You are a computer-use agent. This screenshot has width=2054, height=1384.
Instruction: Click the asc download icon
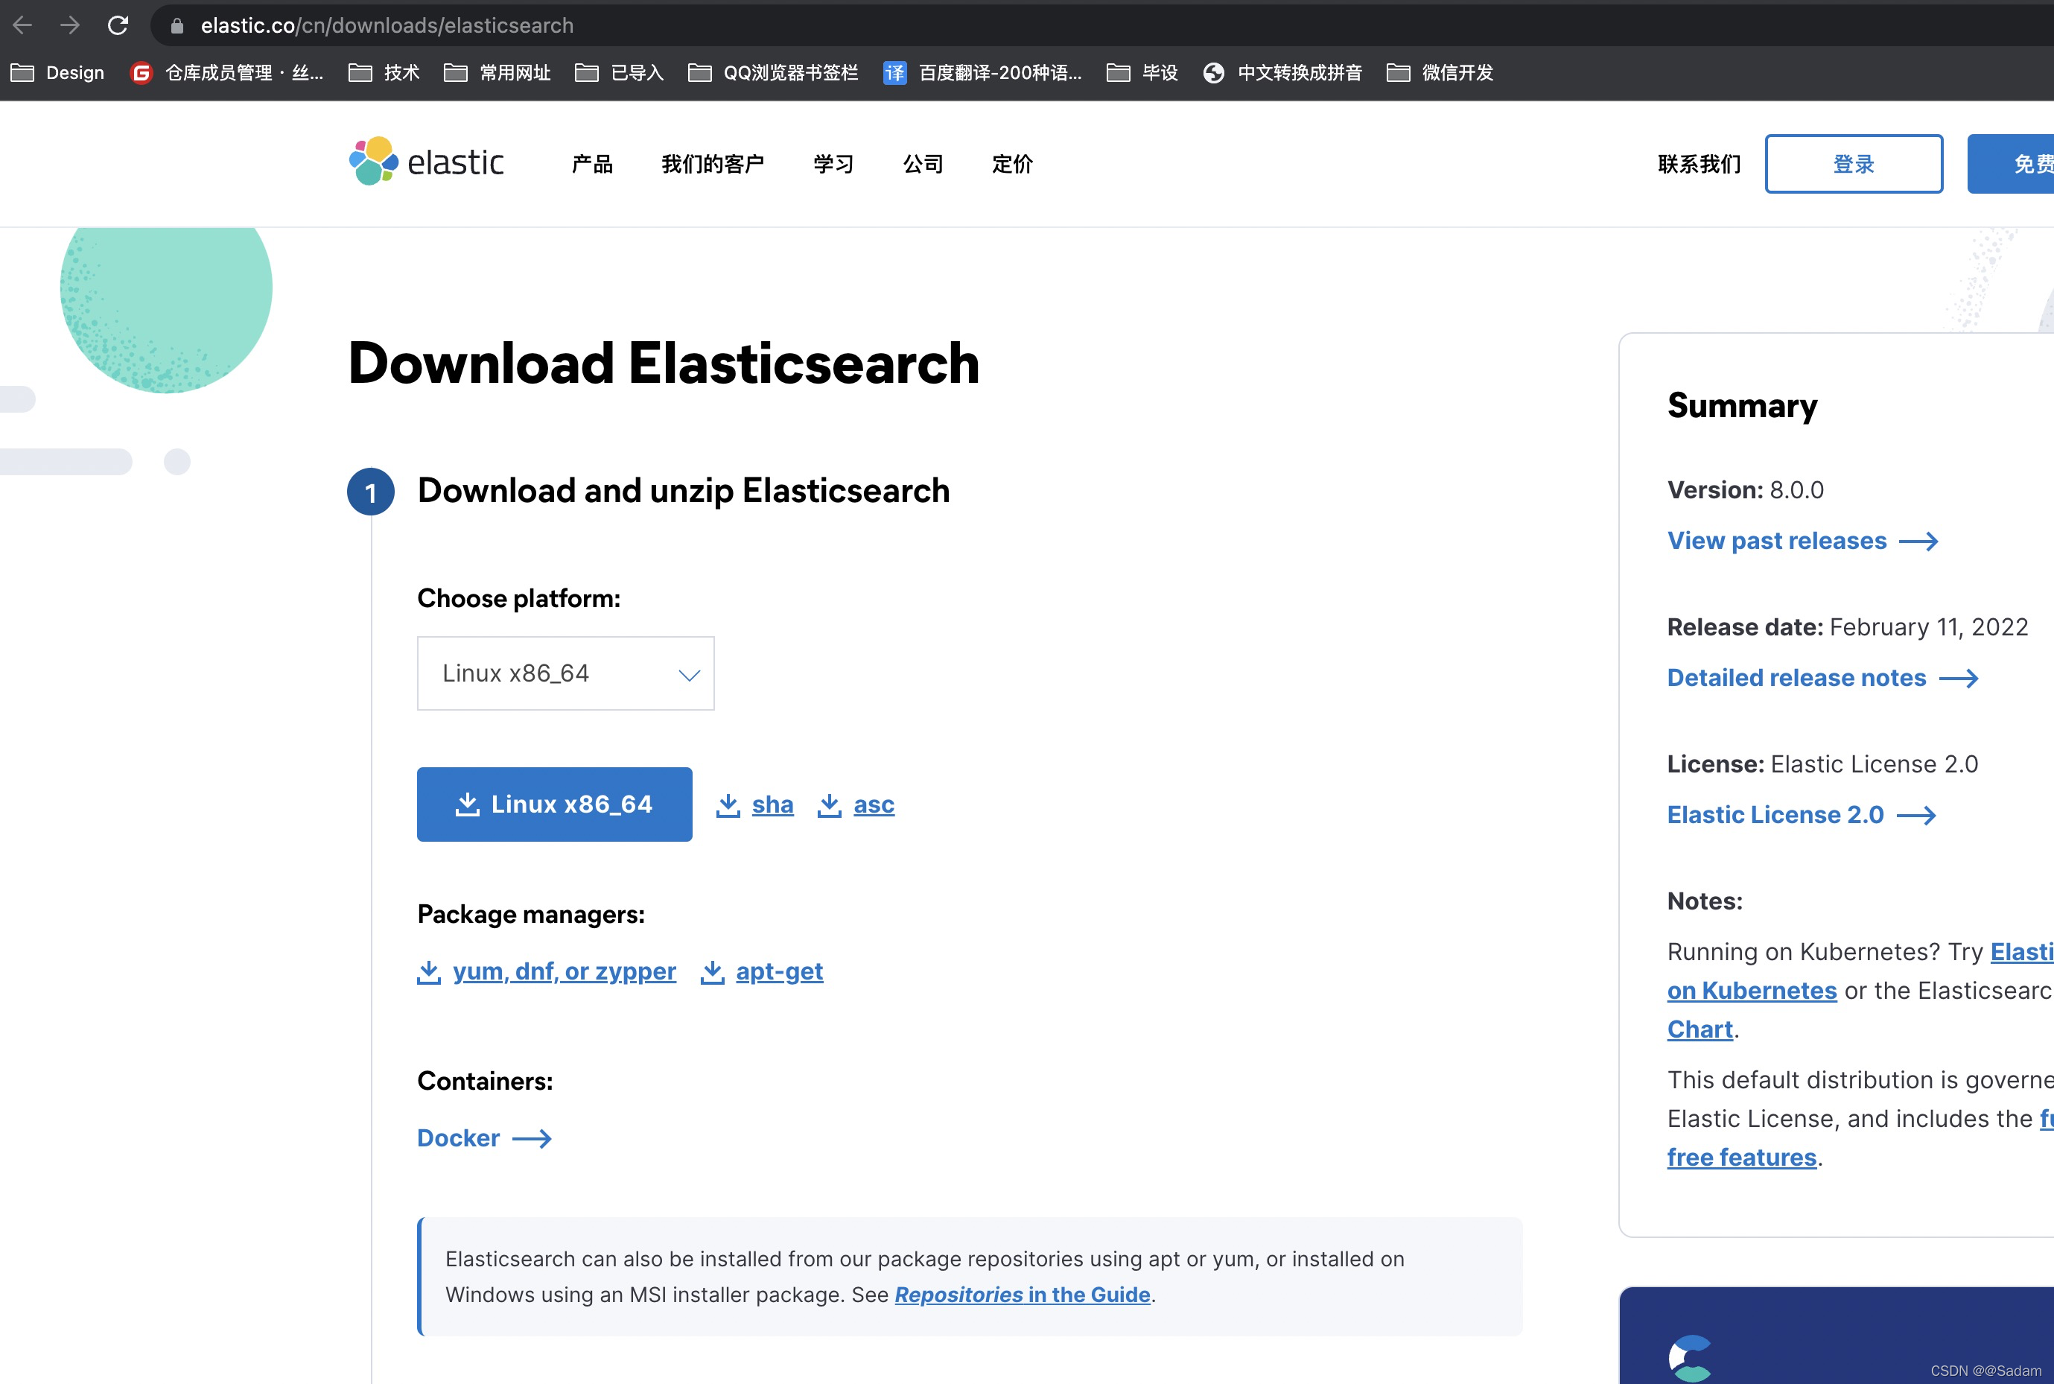[x=830, y=805]
